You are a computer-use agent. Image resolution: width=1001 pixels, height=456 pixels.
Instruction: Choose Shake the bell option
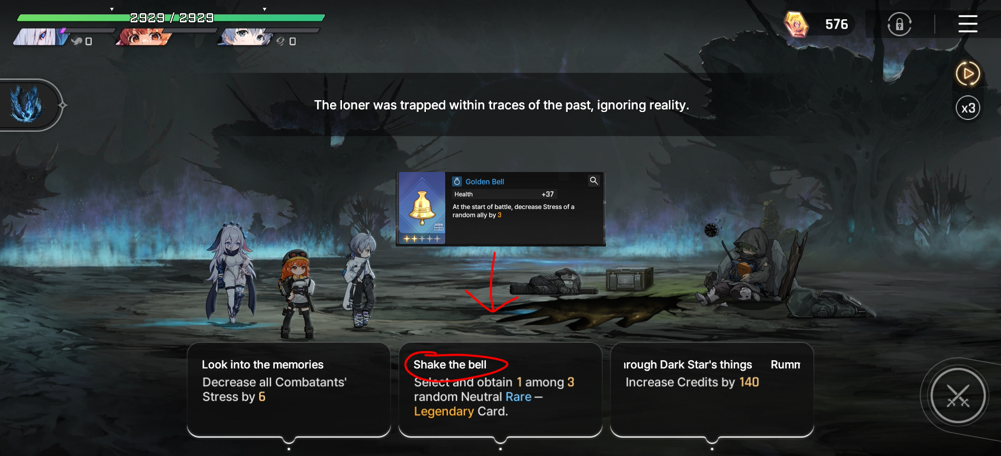[500, 389]
